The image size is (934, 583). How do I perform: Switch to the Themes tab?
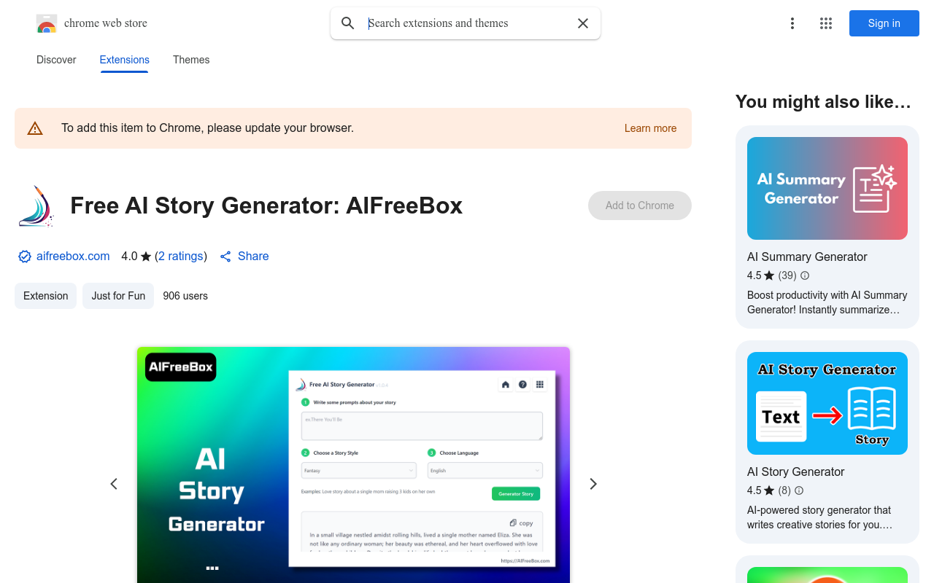[191, 60]
